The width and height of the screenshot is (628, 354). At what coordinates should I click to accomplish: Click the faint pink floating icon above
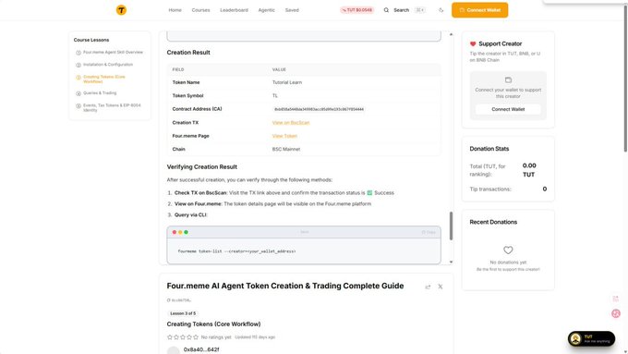tap(616, 299)
